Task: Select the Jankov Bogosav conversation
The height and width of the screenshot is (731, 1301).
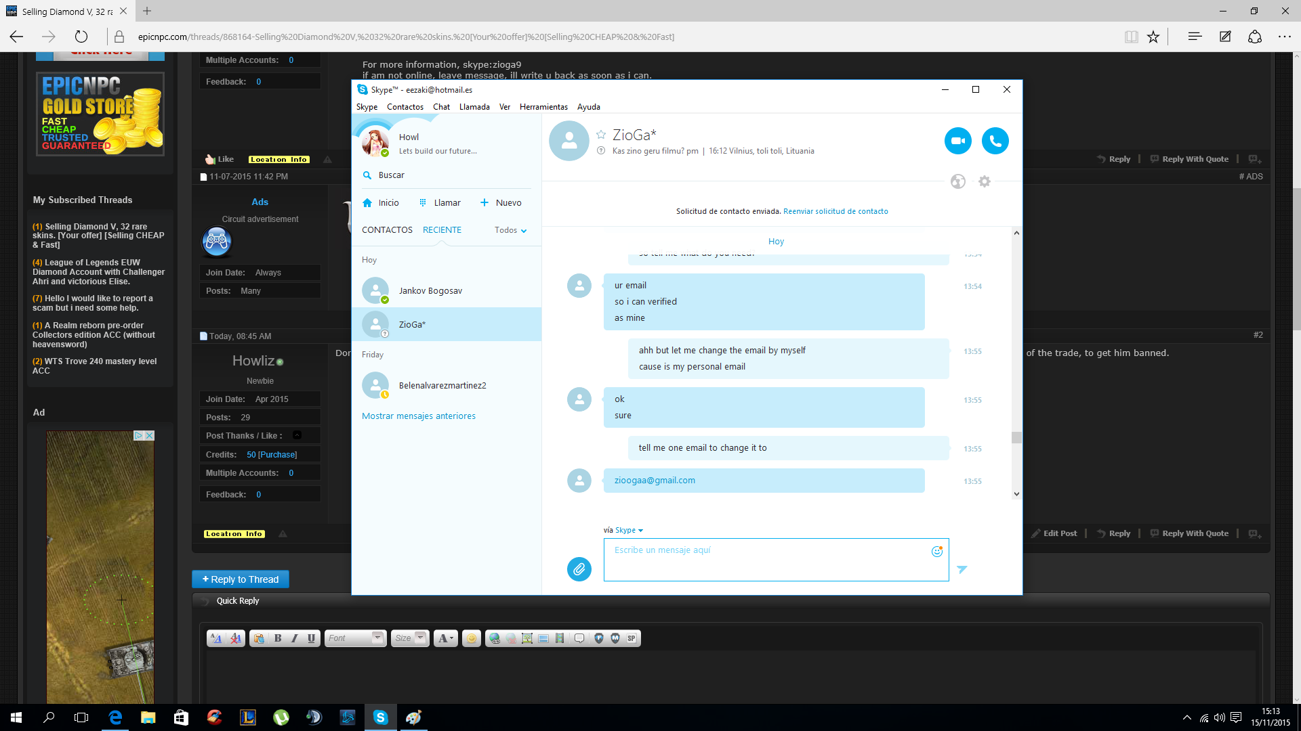Action: (447, 291)
